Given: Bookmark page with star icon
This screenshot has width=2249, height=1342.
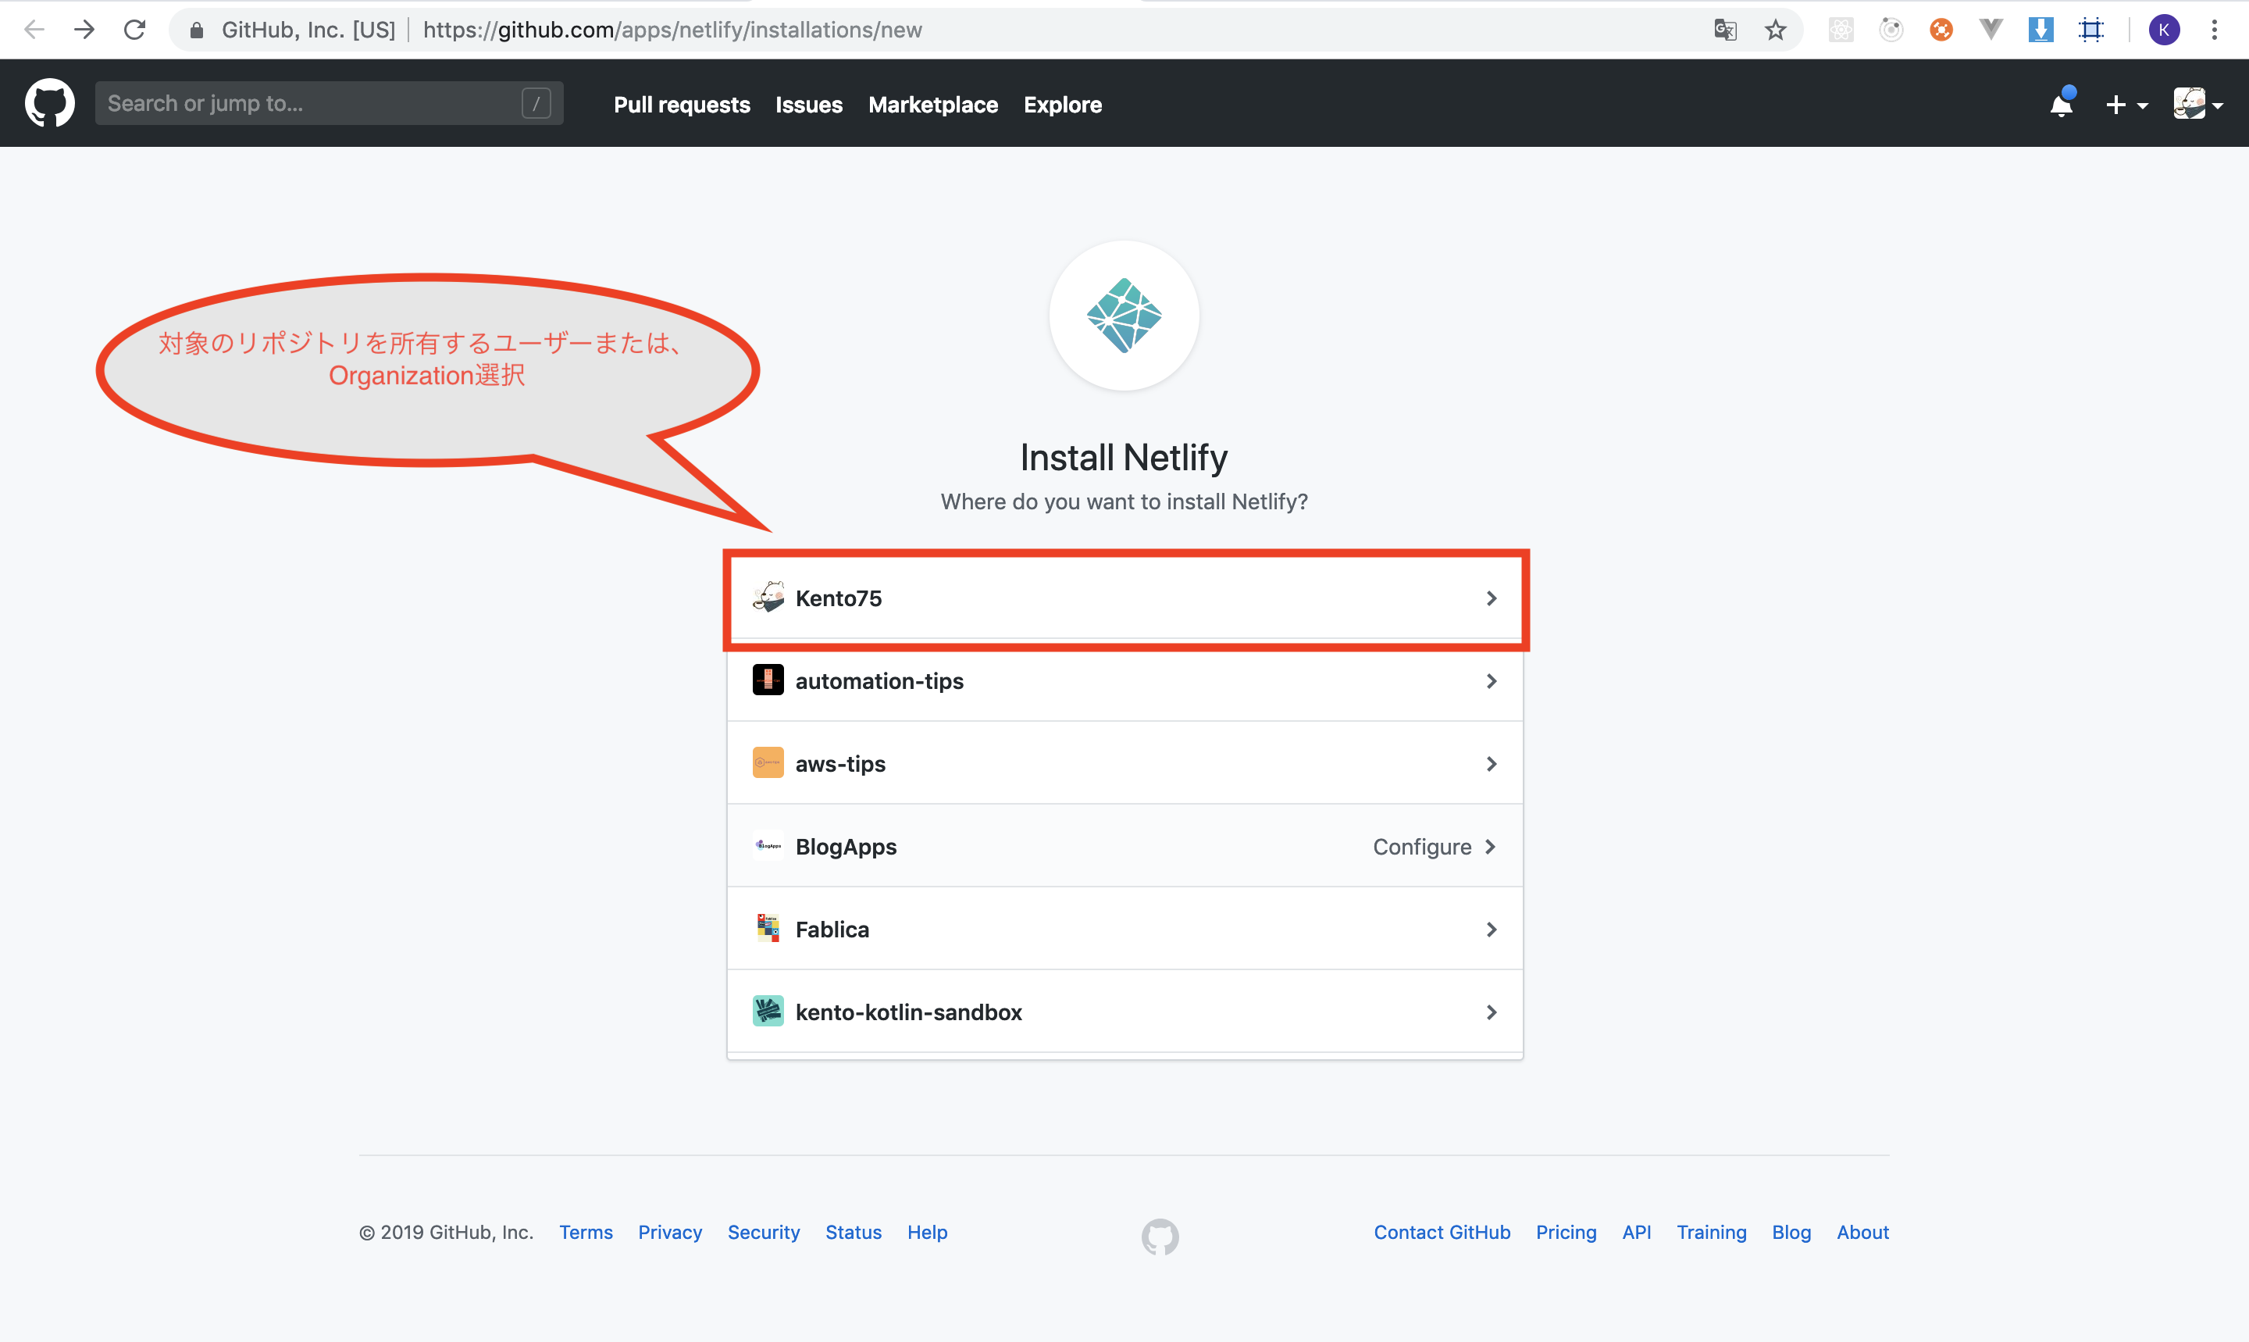Looking at the screenshot, I should [x=1775, y=30].
